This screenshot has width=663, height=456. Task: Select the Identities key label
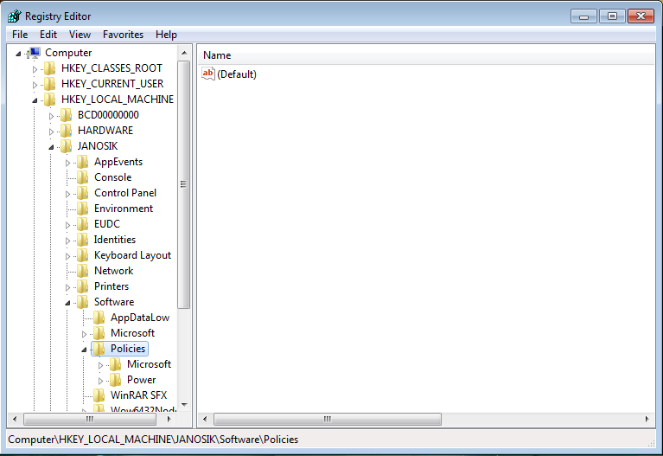[115, 240]
